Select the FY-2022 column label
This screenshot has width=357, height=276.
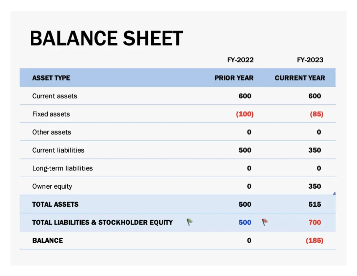(240, 60)
